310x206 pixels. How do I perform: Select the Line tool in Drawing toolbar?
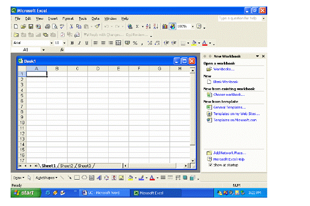62,177
